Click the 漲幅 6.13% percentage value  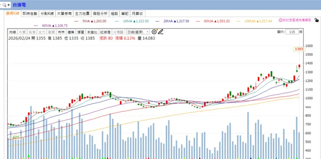(125, 38)
